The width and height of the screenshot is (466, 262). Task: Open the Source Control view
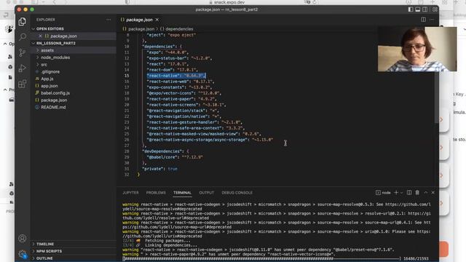[23, 52]
